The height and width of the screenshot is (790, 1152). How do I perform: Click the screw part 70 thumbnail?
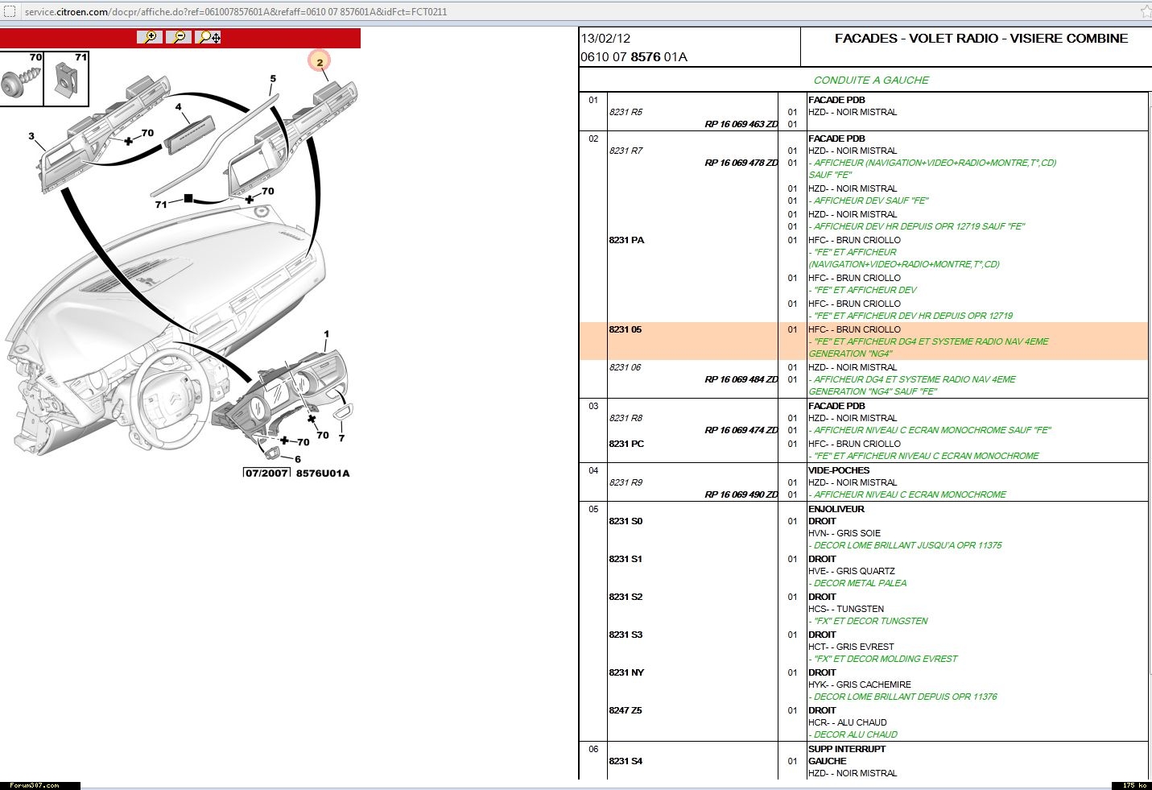[x=22, y=79]
